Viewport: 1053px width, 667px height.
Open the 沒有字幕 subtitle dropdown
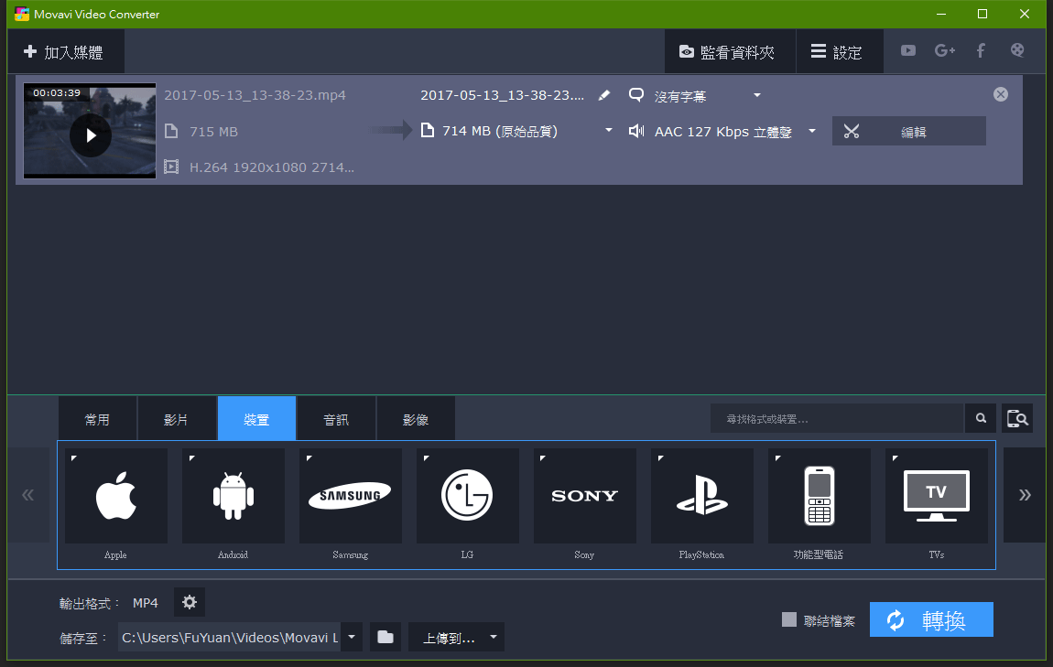pyautogui.click(x=756, y=95)
